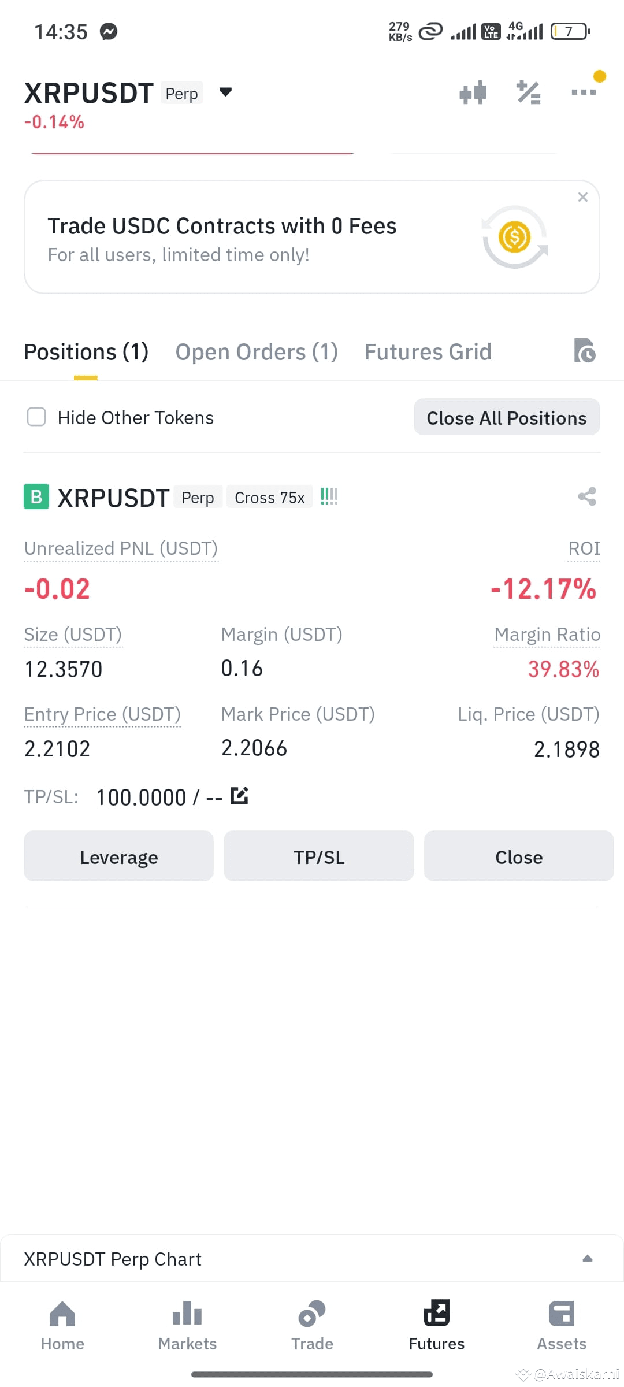Open the order history clock icon
Viewport: 624px width, 1387px height.
[585, 350]
